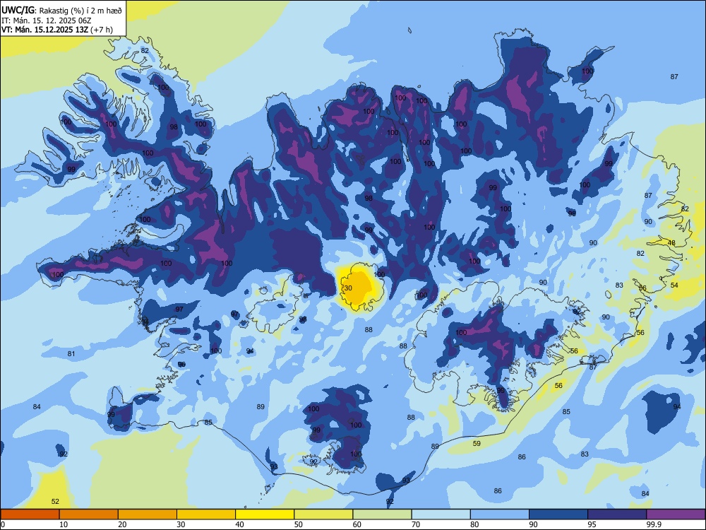Viewport: 706px width, 530px height.
Task: Click the humidity value 48 in the east
Action: [x=672, y=243]
